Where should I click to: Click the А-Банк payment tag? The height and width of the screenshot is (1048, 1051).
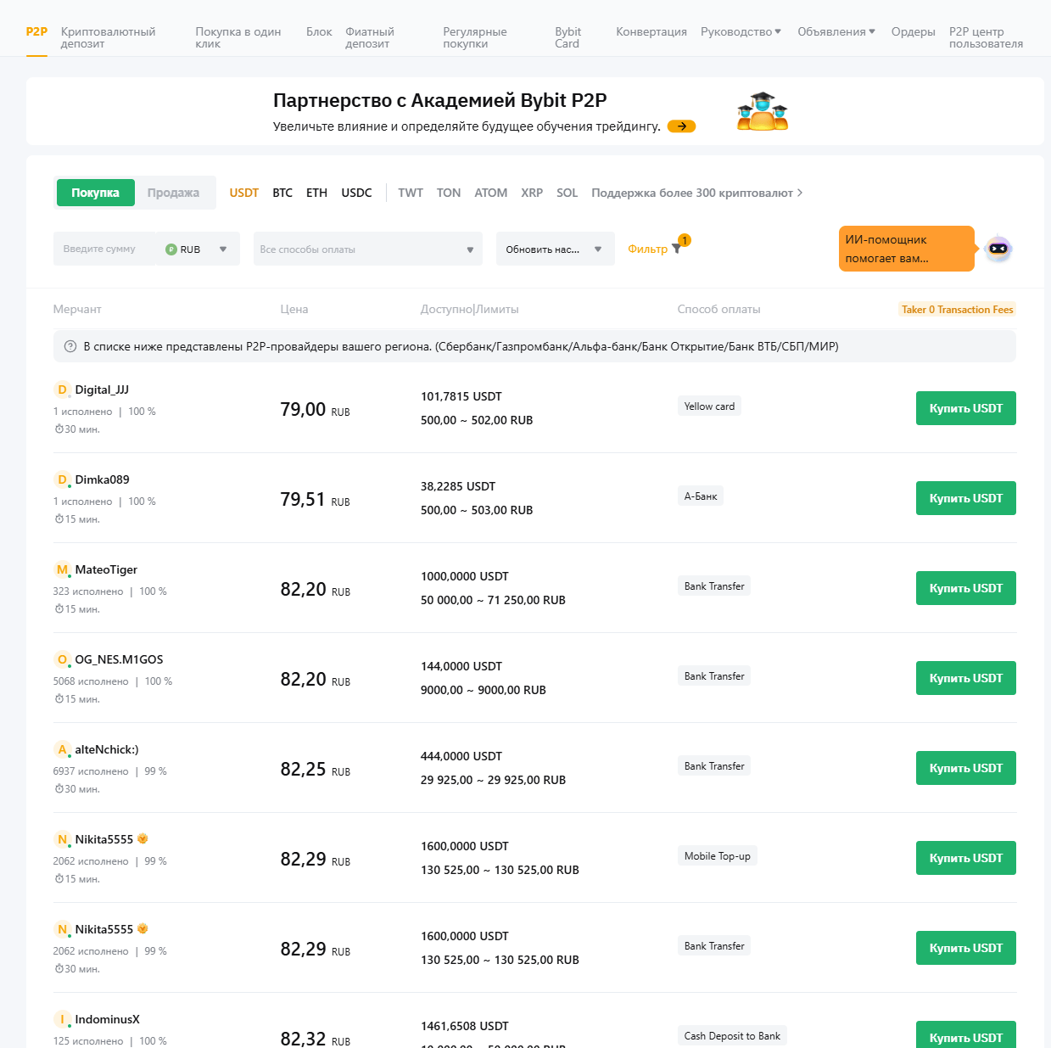(701, 496)
